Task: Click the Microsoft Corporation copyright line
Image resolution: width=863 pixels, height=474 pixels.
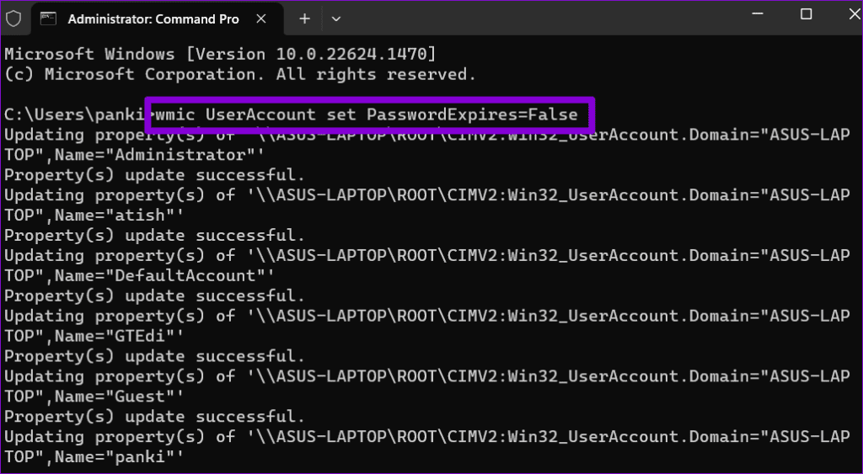Action: click(x=240, y=74)
